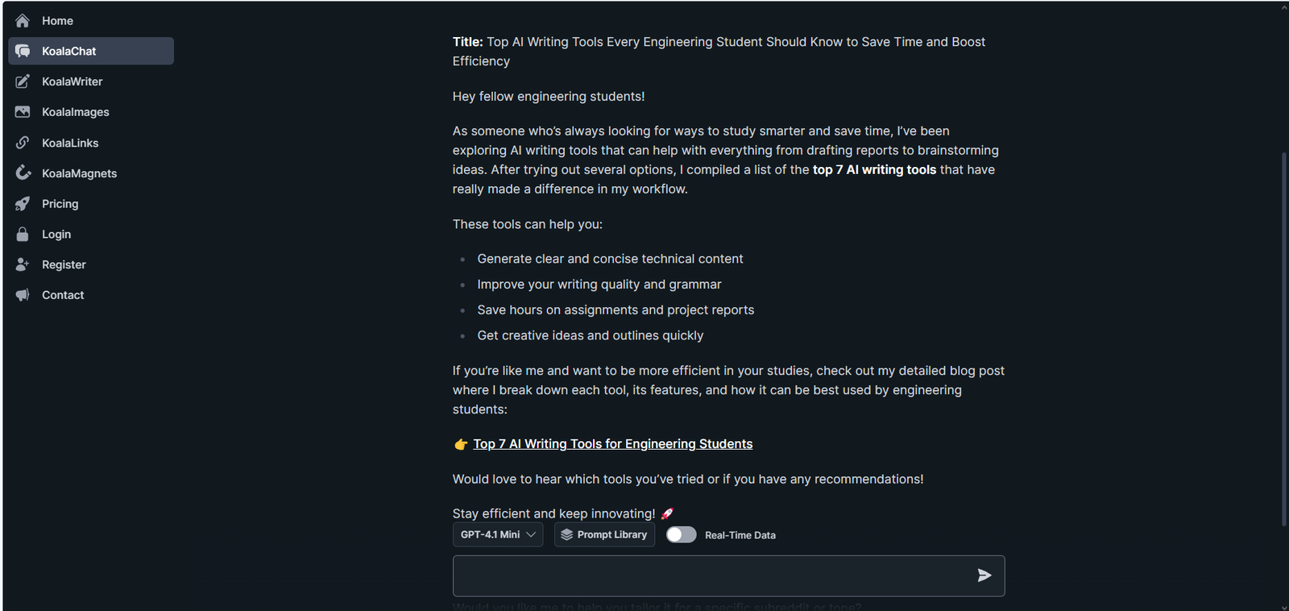Image resolution: width=1289 pixels, height=611 pixels.
Task: Click the Login padlock icon
Action: tap(23, 235)
